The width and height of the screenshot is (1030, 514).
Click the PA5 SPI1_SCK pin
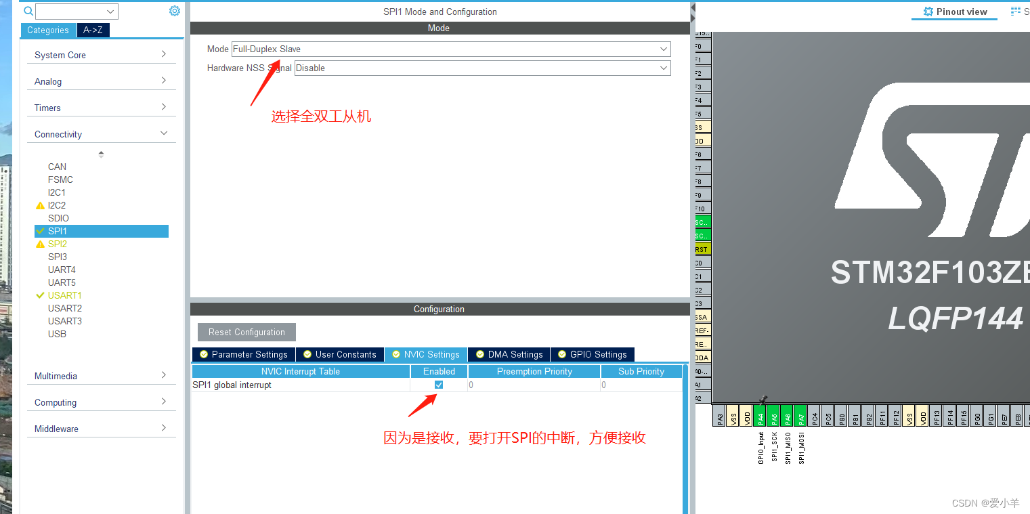[774, 416]
